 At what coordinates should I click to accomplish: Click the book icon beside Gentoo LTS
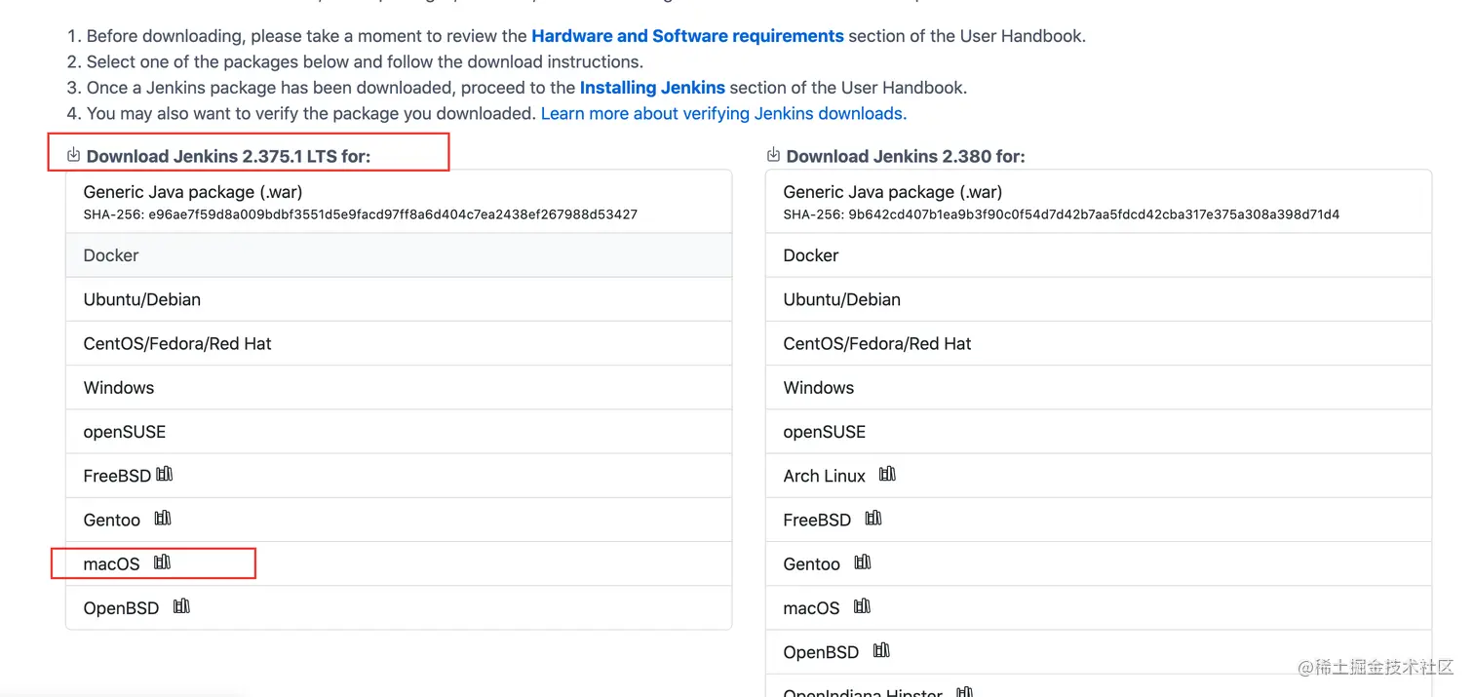click(163, 518)
